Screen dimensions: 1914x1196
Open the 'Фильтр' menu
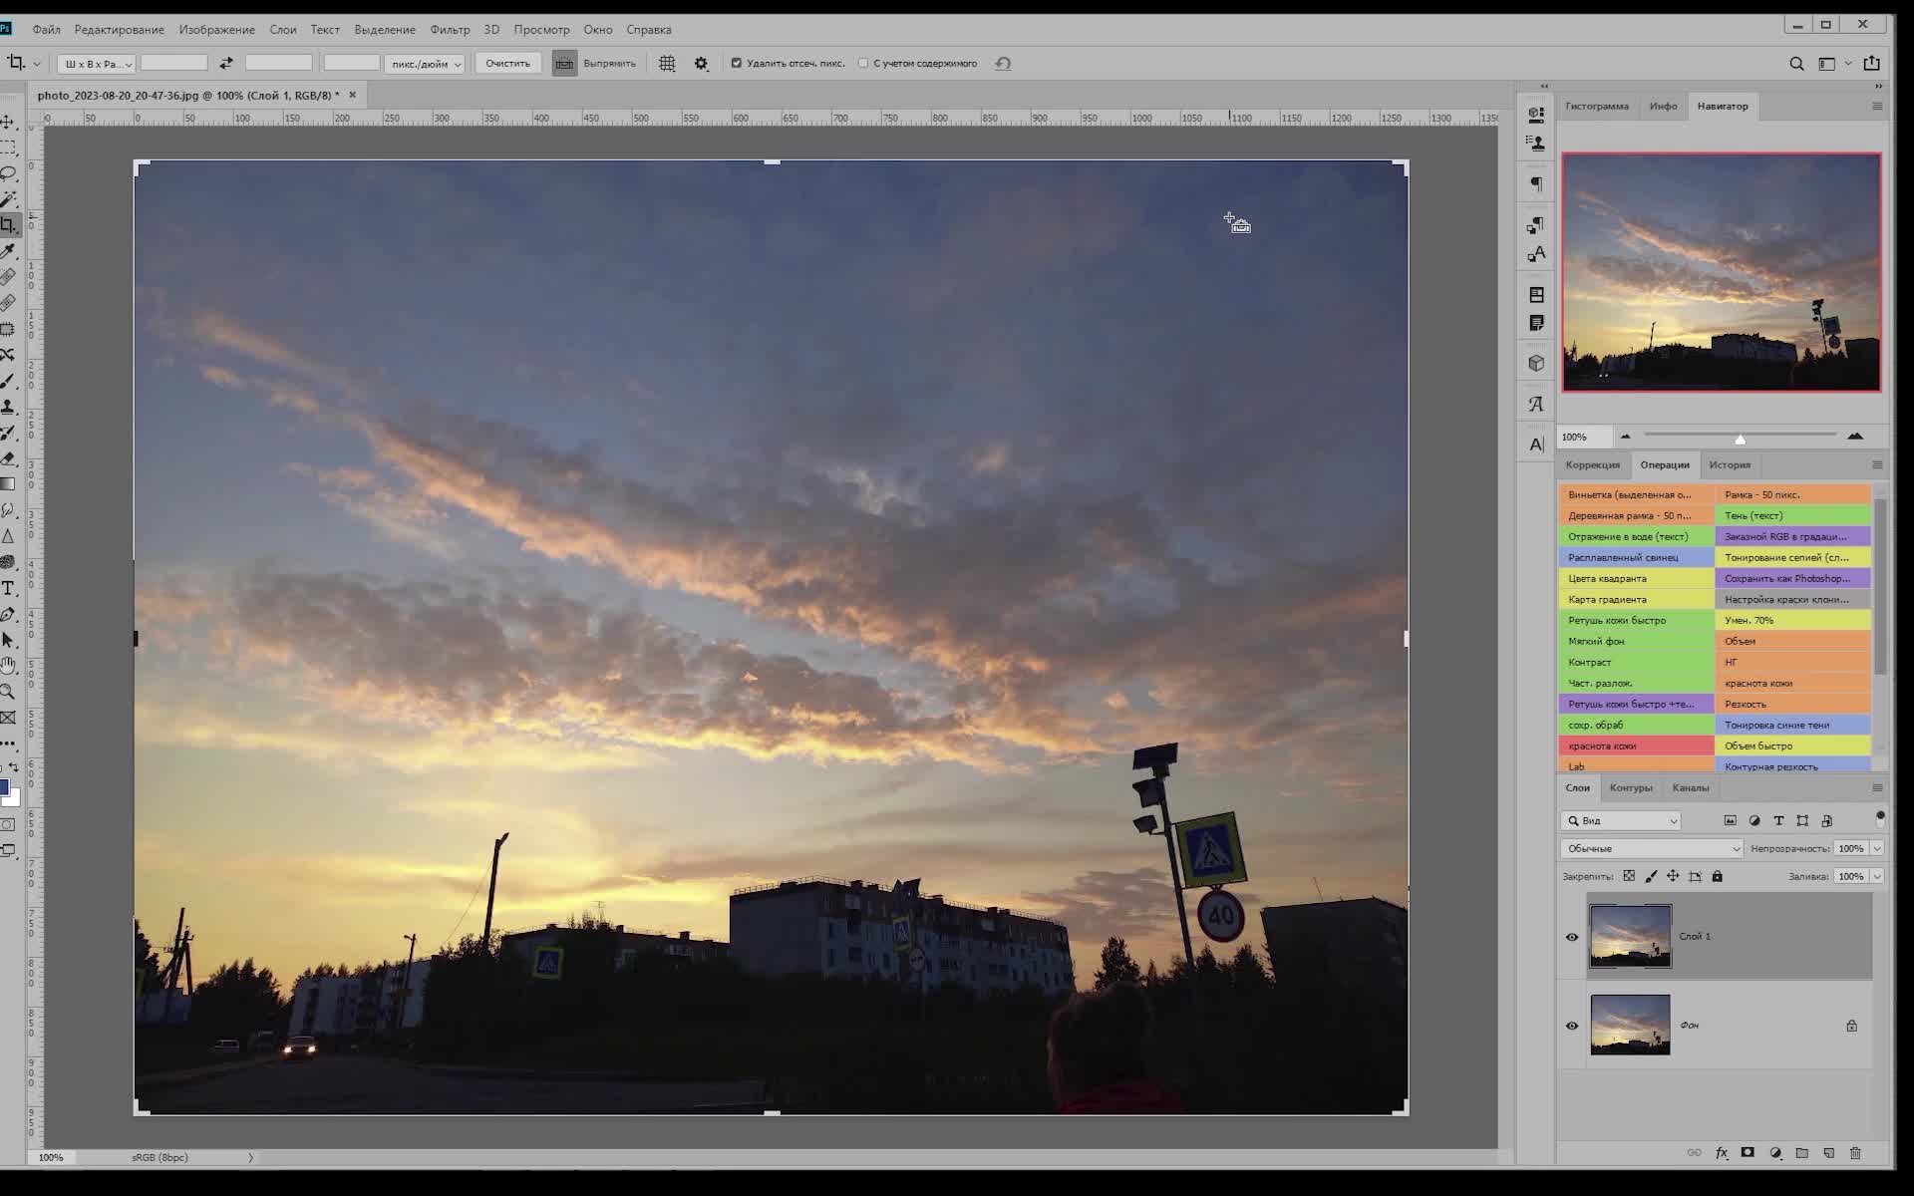coord(450,29)
